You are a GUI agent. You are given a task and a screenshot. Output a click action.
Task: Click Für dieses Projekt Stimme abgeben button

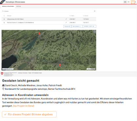pos(29,114)
